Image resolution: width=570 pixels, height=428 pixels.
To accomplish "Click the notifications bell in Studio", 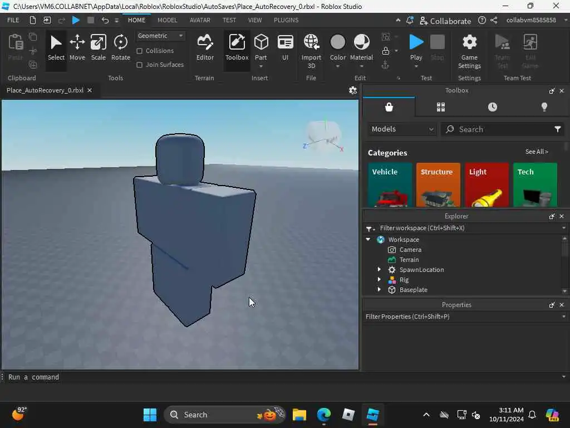I will coord(410,21).
